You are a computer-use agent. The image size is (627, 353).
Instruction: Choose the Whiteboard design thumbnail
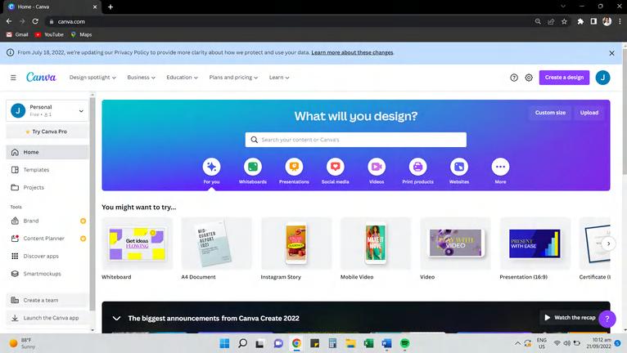coord(138,244)
